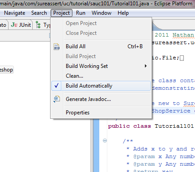This screenshot has width=195, height=172.
Task: Click the disabled Build Project entry
Action: pyautogui.click(x=101, y=56)
